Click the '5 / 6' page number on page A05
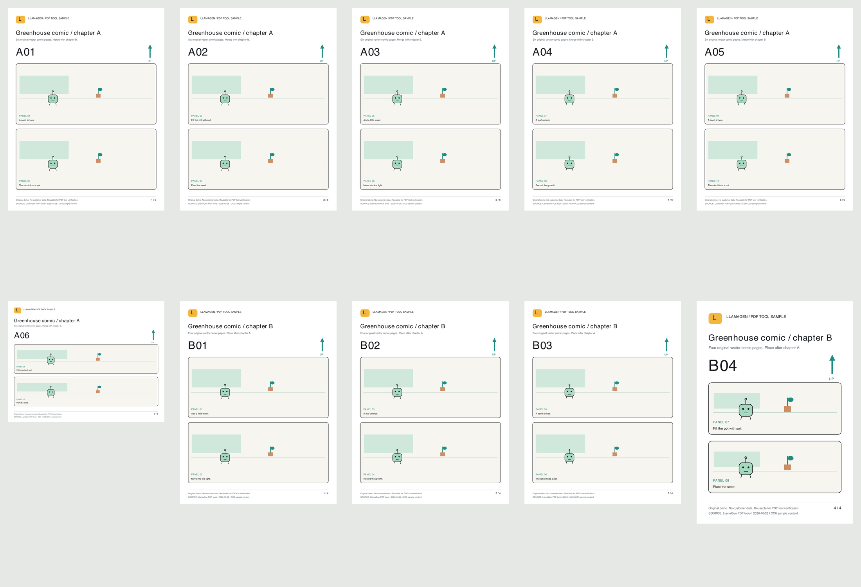The image size is (861, 587). [843, 200]
